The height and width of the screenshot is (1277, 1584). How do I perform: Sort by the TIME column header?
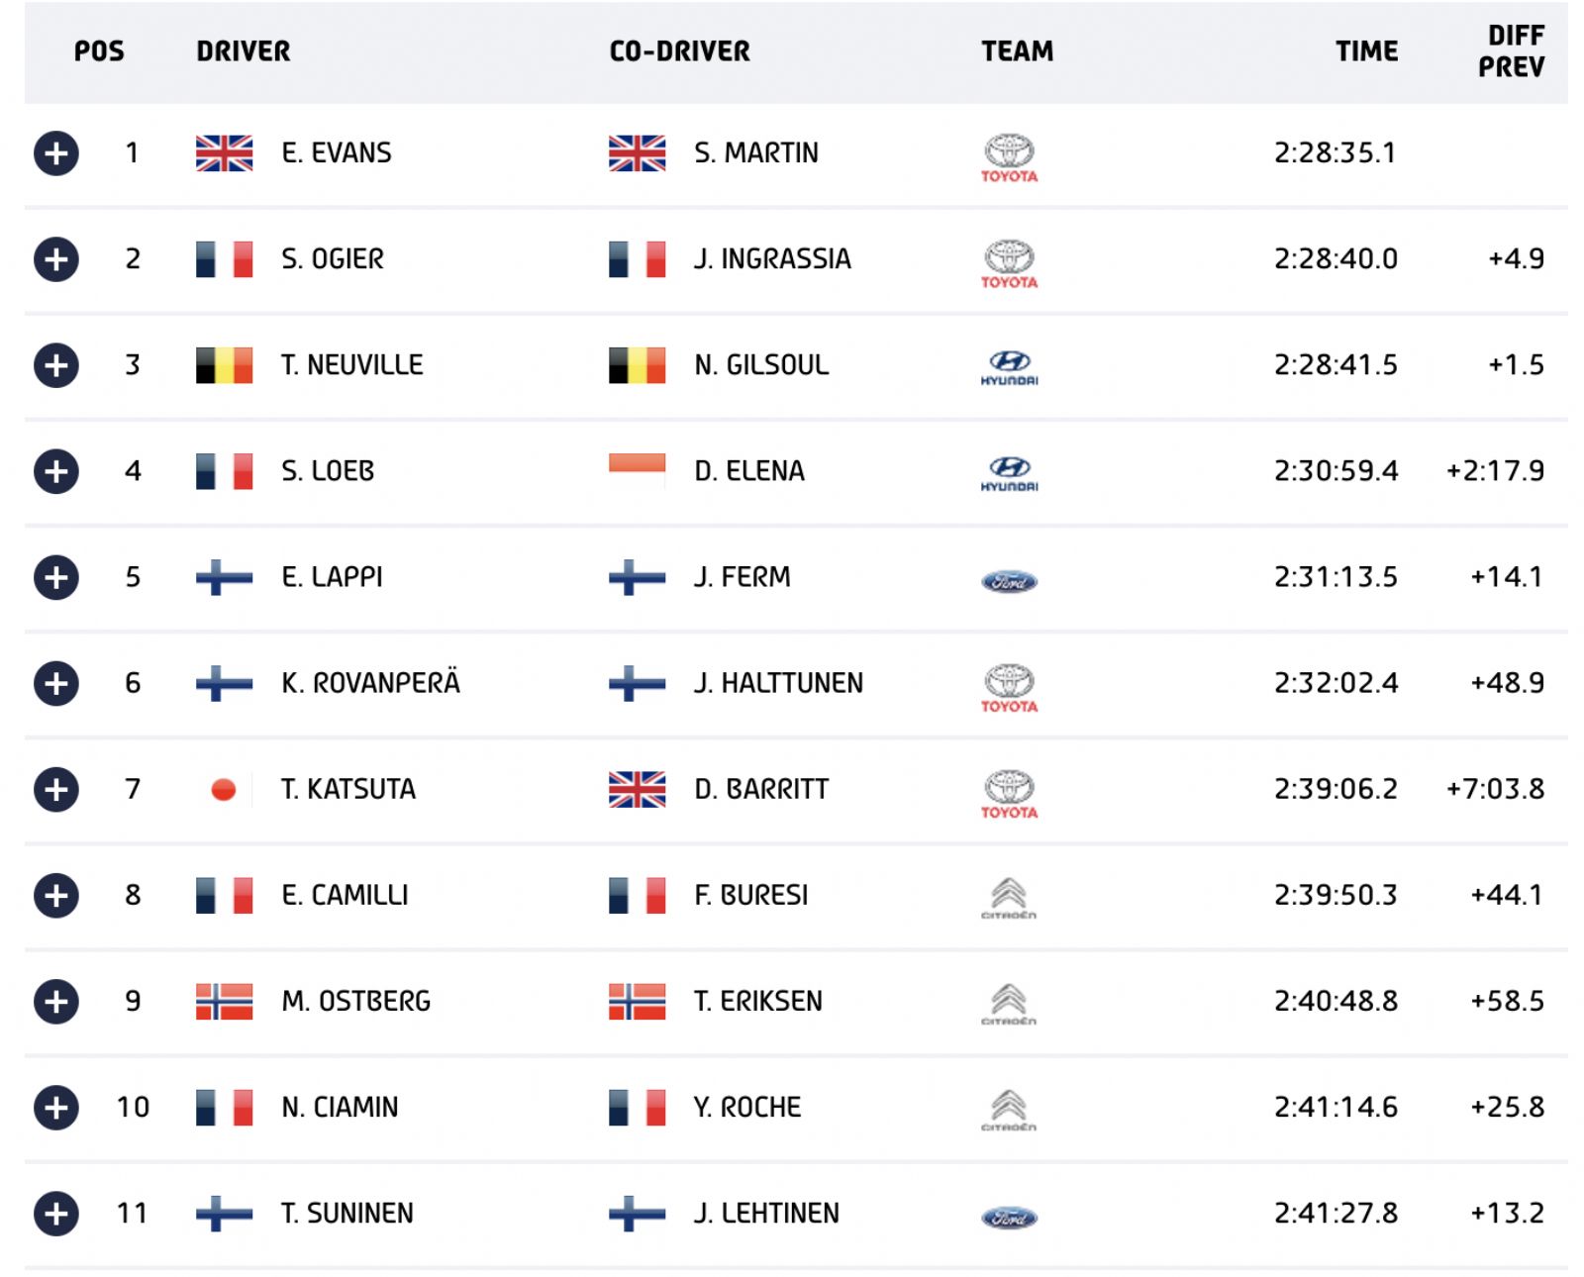pos(1366,51)
